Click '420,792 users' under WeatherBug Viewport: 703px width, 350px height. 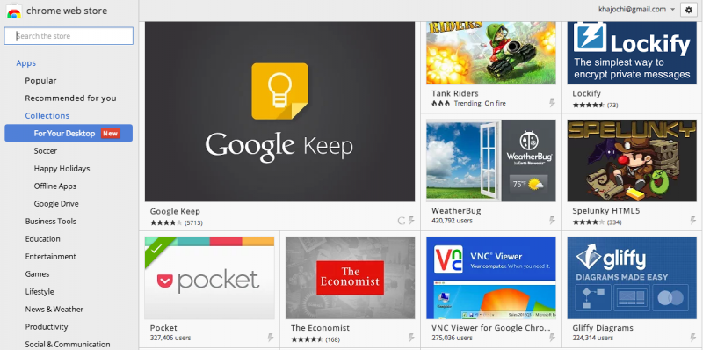[x=452, y=221]
